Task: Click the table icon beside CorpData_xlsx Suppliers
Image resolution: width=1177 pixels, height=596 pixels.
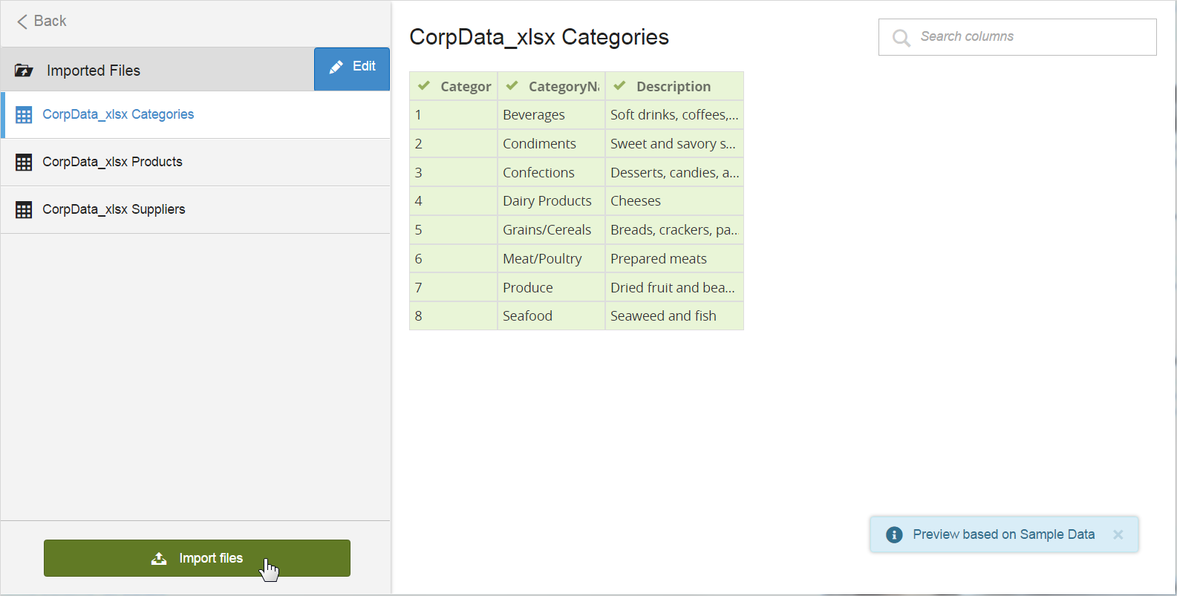Action: (24, 210)
